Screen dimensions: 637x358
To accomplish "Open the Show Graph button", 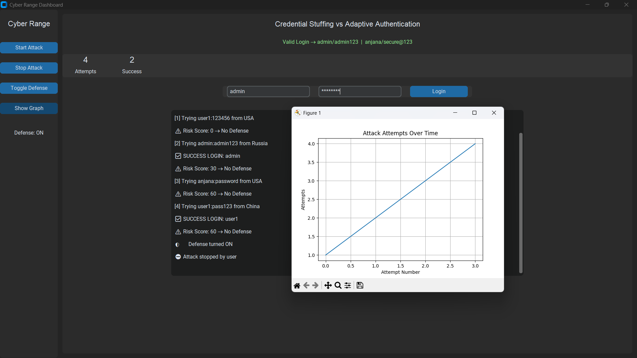I will tap(29, 108).
